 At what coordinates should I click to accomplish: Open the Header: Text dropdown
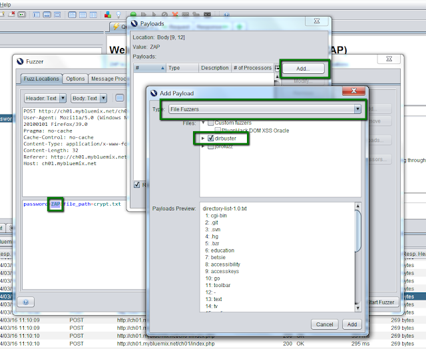tap(45, 98)
